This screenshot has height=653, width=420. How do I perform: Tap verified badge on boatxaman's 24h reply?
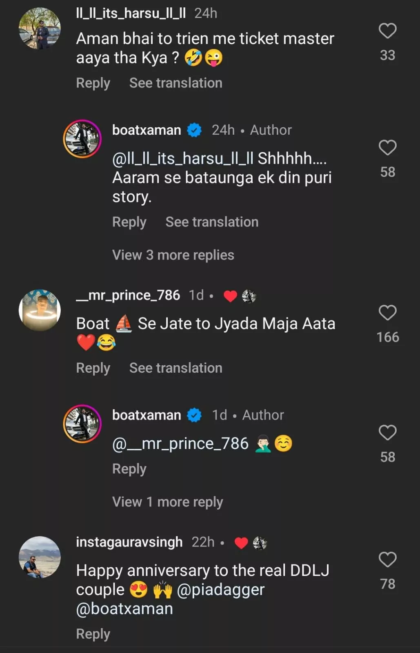pyautogui.click(x=194, y=130)
